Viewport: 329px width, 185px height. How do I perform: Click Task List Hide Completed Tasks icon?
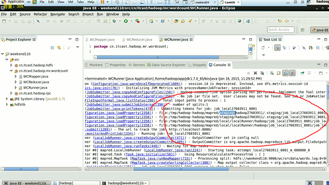pos(304,48)
